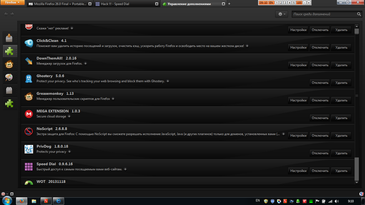Expand more details for PrivDog
Screen dimensions: 365x205
(69, 152)
